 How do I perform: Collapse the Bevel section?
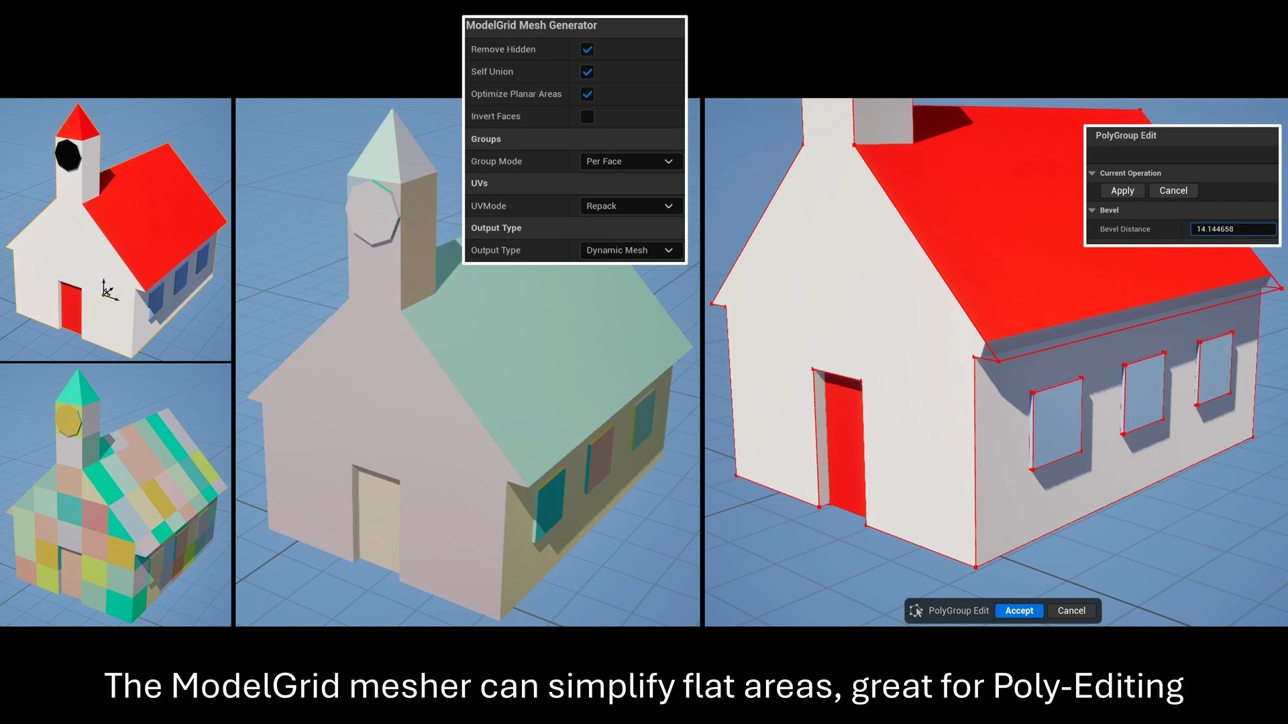(x=1092, y=210)
